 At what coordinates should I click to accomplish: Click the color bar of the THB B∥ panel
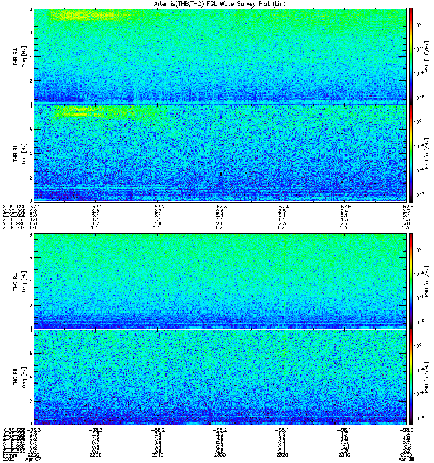410,153
